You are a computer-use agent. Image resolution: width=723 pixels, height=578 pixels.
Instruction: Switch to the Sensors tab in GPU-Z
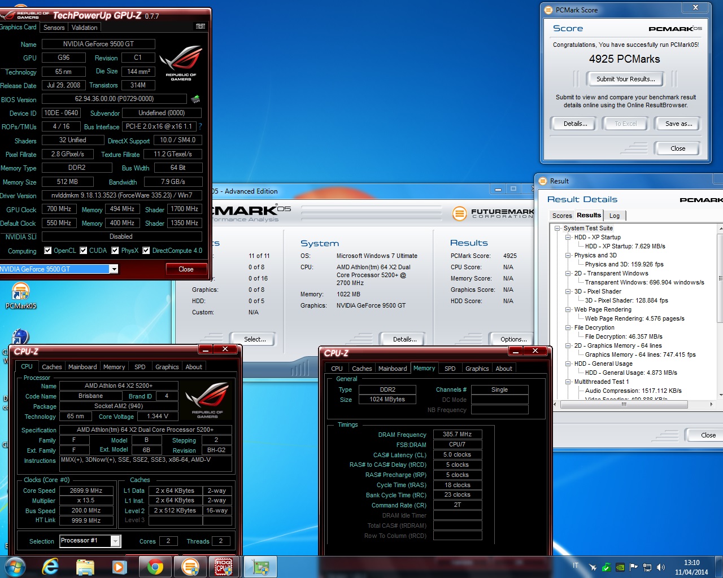point(54,27)
